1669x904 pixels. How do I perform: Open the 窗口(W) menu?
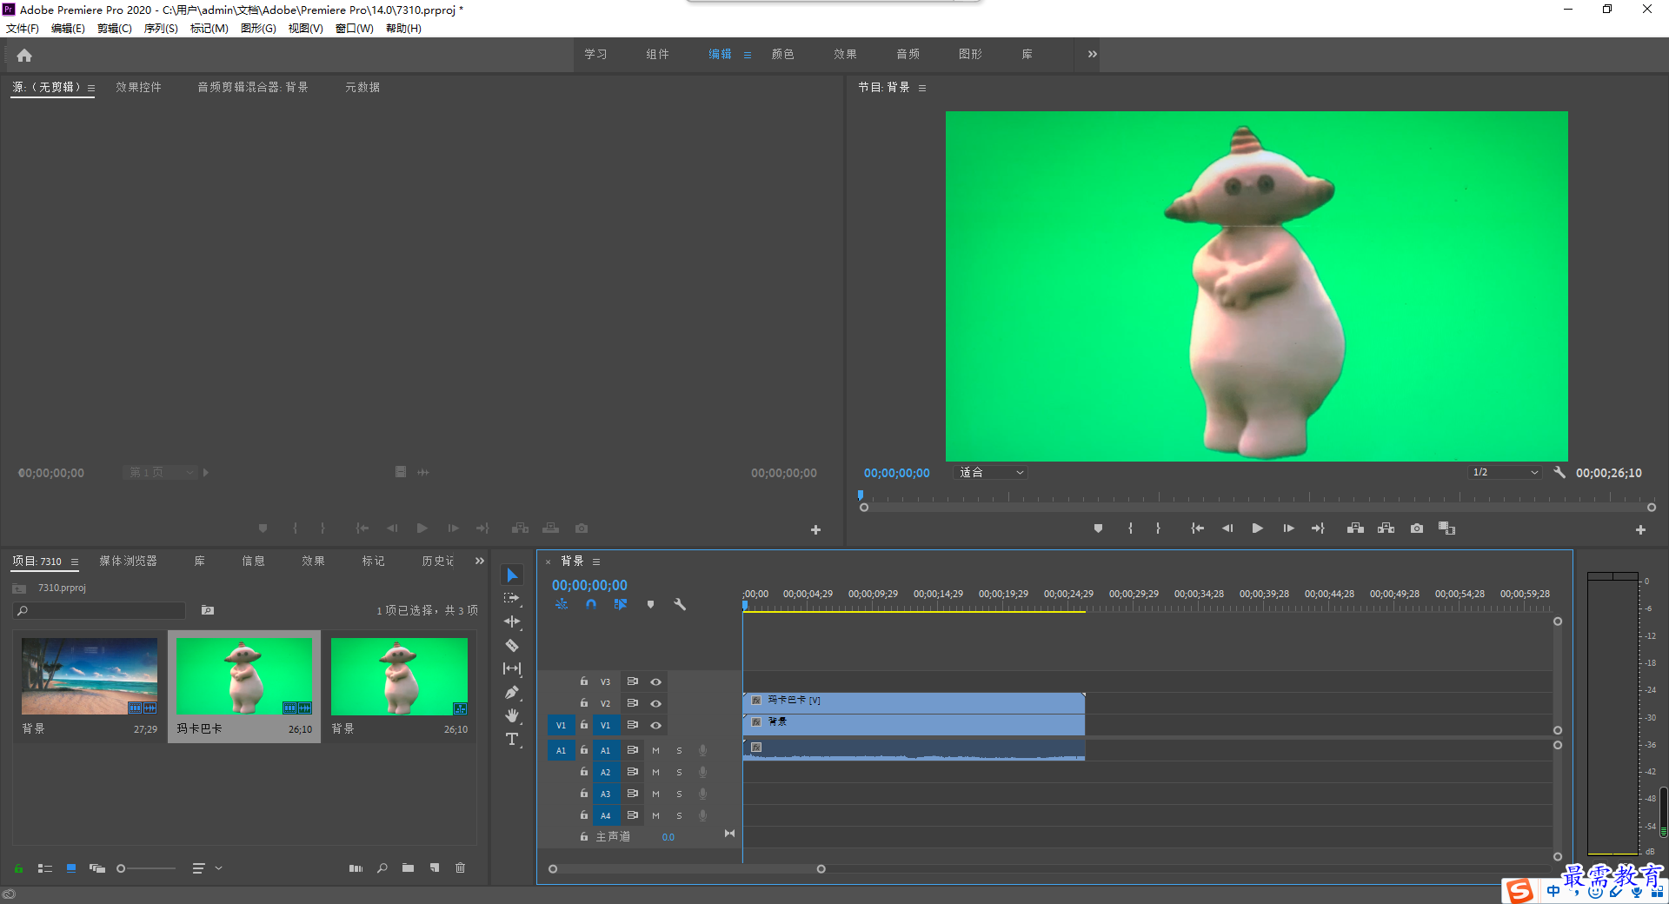[355, 29]
